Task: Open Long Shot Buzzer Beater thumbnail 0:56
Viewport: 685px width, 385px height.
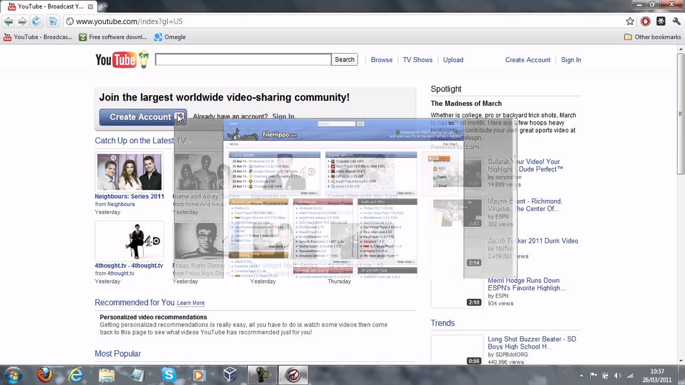Action: pyautogui.click(x=457, y=350)
